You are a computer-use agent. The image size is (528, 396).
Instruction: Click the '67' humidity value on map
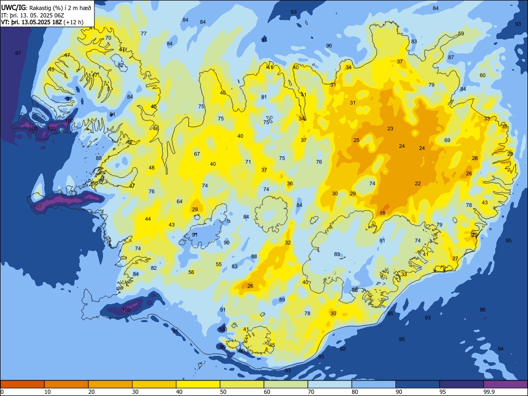click(197, 154)
